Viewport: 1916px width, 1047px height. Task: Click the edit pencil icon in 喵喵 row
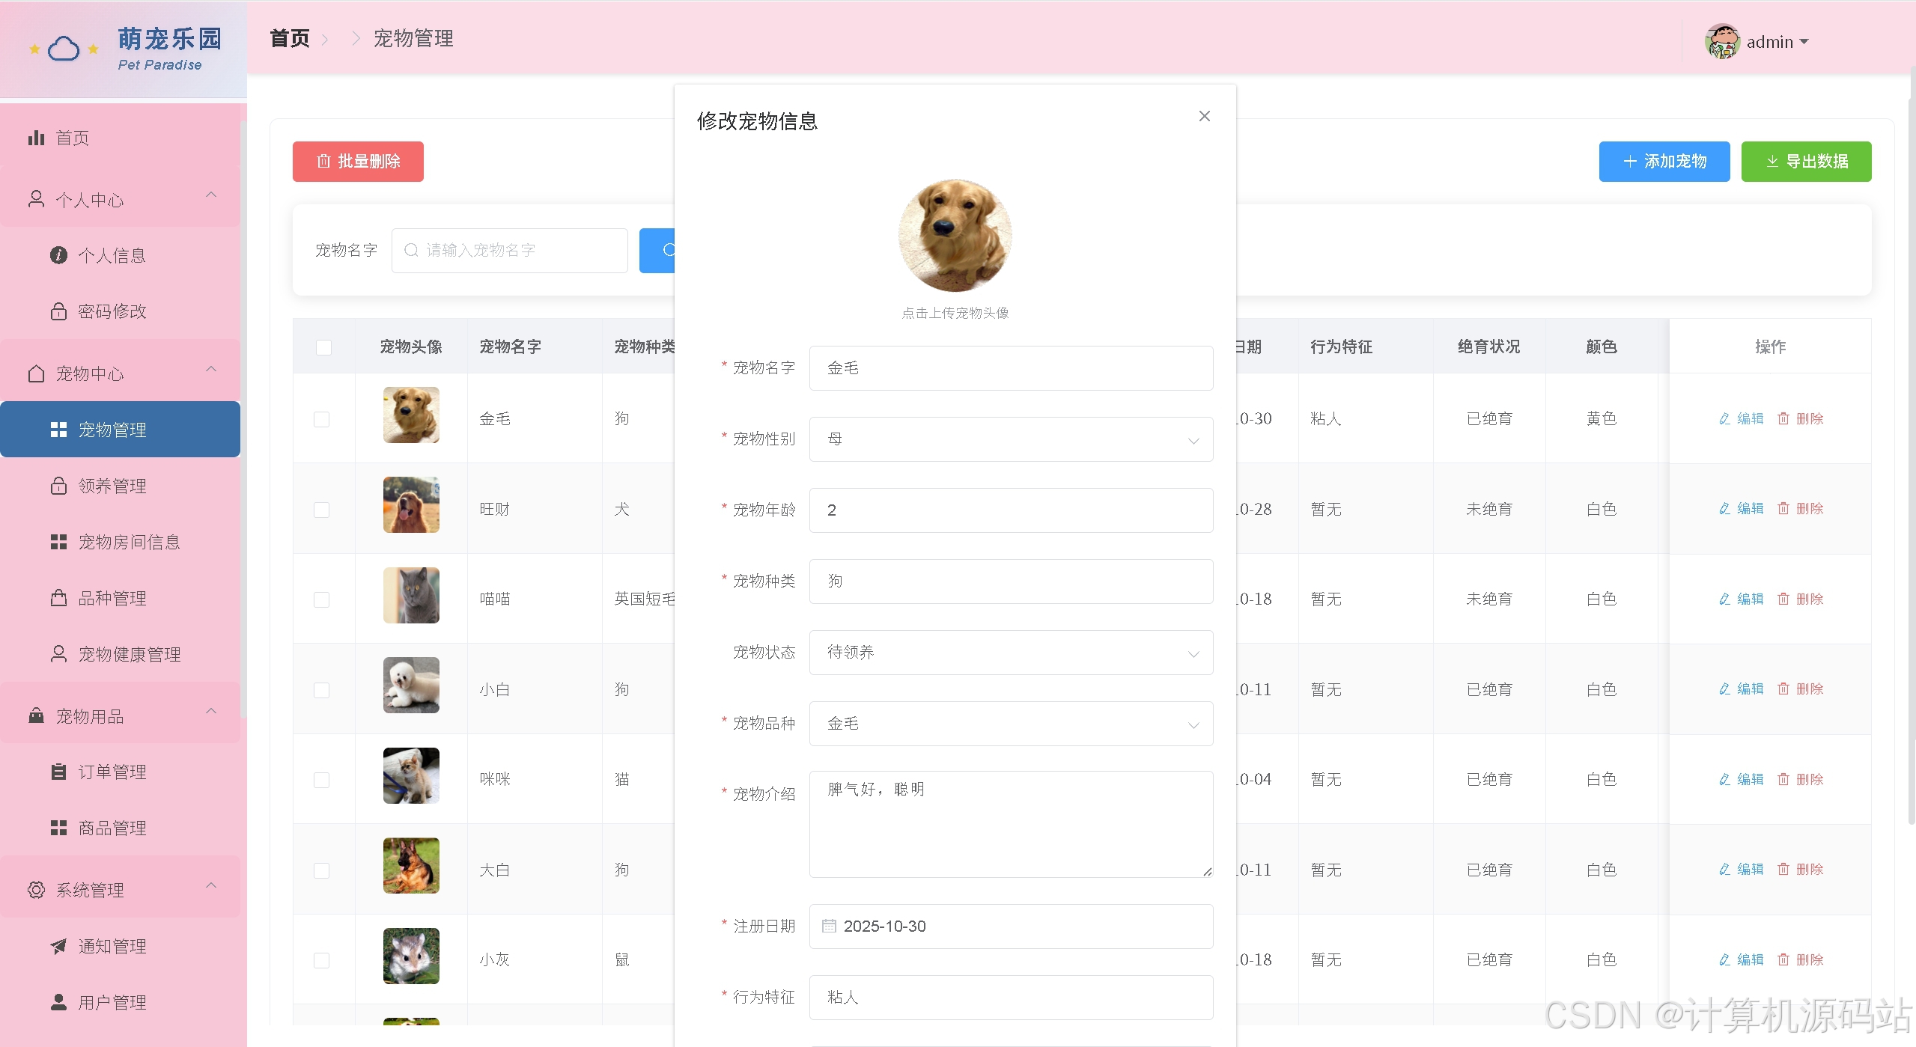pos(1724,599)
